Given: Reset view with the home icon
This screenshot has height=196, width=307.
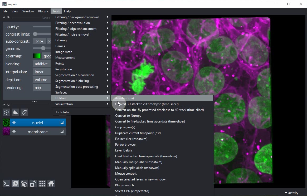Looking at the screenshot, I should coord(51,184).
